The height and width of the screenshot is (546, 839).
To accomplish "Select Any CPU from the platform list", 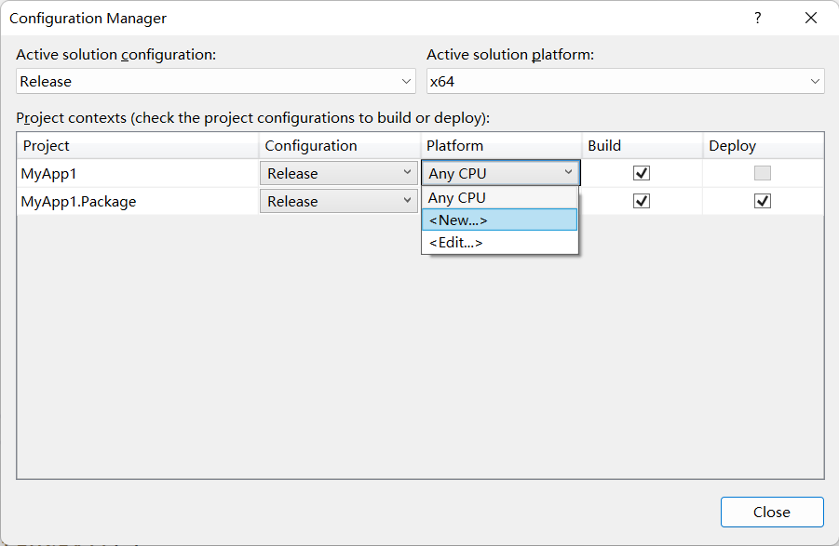I will click(457, 197).
